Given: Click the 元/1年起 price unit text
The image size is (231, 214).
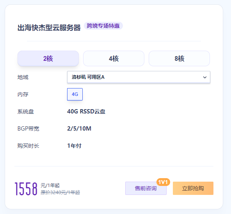Looking at the screenshot, I should 50,185.
